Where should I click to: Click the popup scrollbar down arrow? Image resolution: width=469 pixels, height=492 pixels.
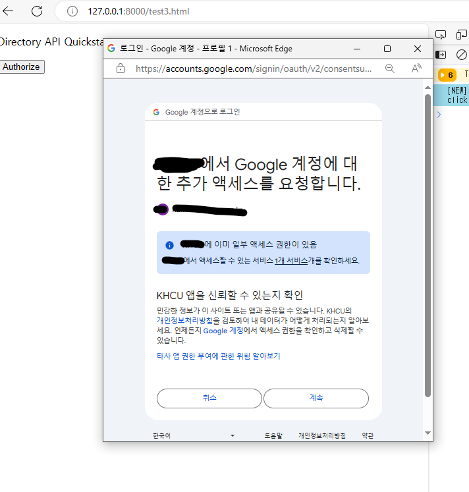click(x=428, y=433)
